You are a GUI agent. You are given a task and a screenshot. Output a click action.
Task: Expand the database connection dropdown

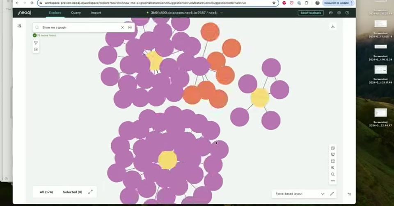click(x=221, y=13)
